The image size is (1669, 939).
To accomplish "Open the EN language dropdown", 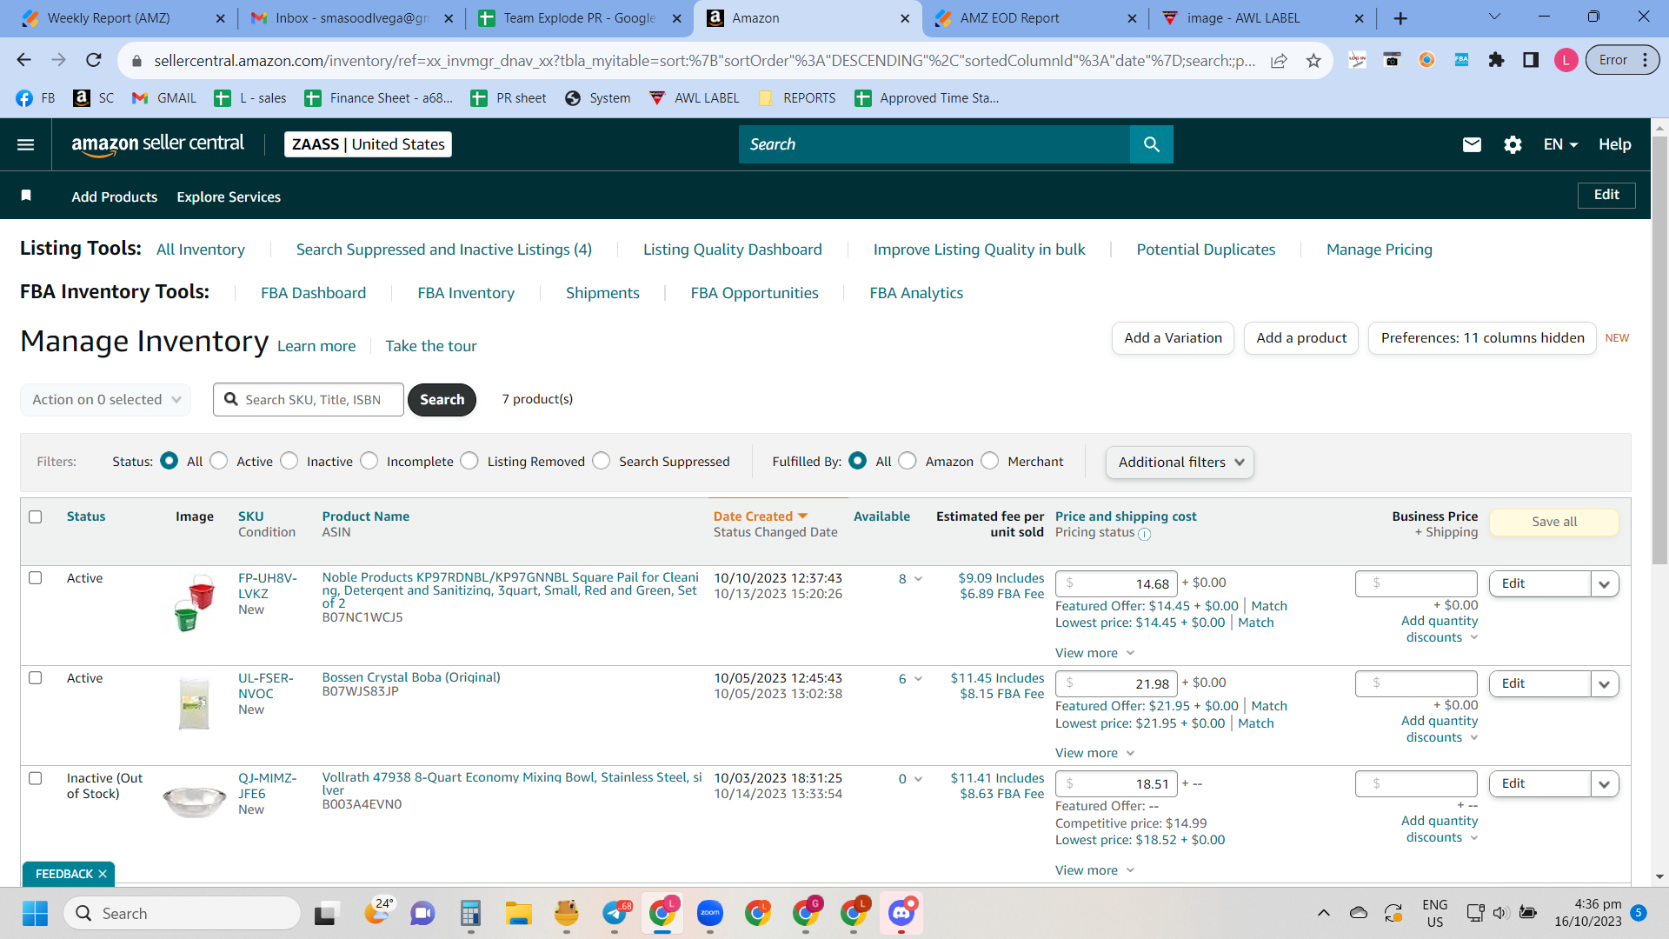I will pyautogui.click(x=1560, y=144).
